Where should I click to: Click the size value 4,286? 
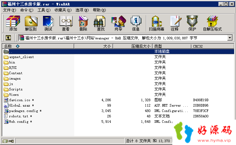pos(106,100)
